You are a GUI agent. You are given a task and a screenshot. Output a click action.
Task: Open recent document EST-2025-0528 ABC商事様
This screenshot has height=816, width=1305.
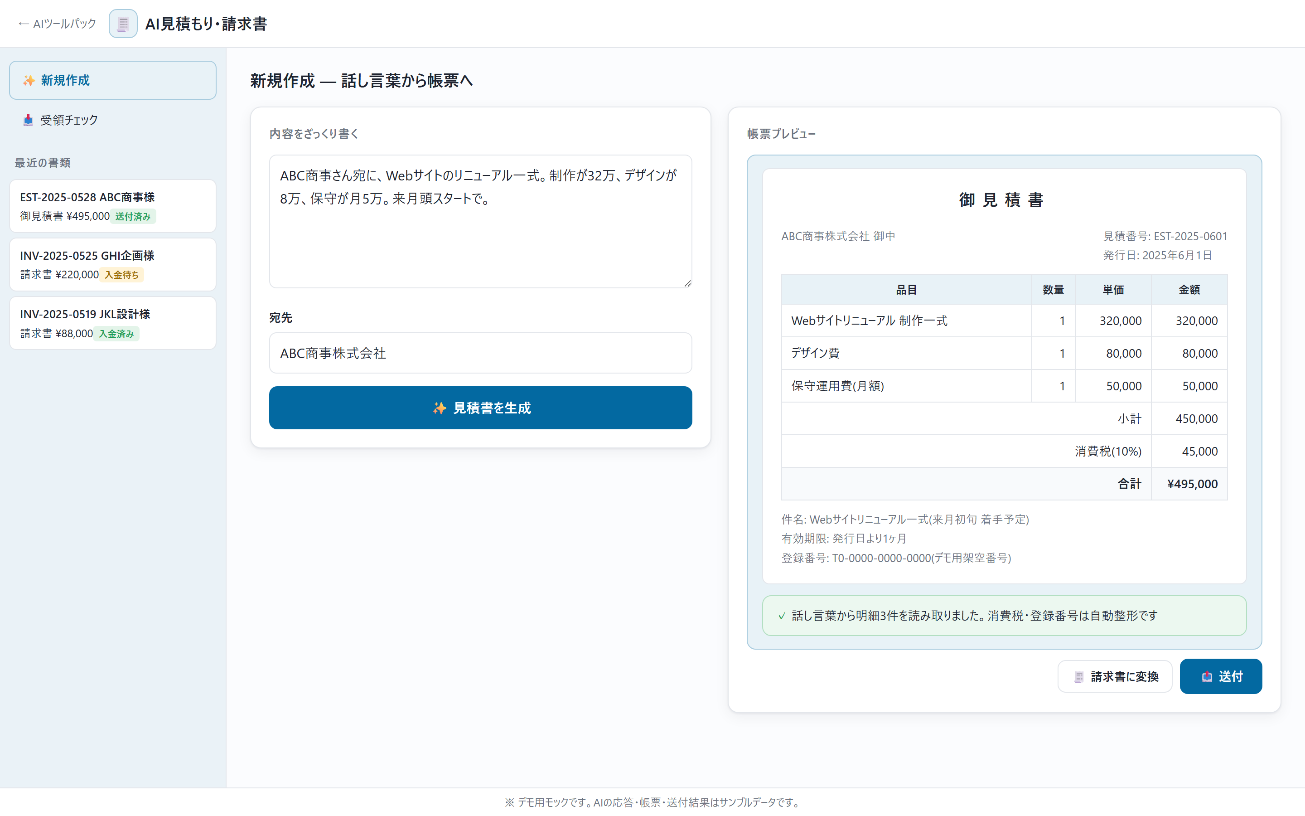point(113,206)
